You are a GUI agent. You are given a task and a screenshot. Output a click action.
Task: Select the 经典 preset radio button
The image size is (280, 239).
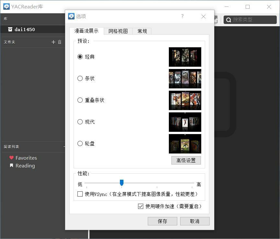point(80,57)
